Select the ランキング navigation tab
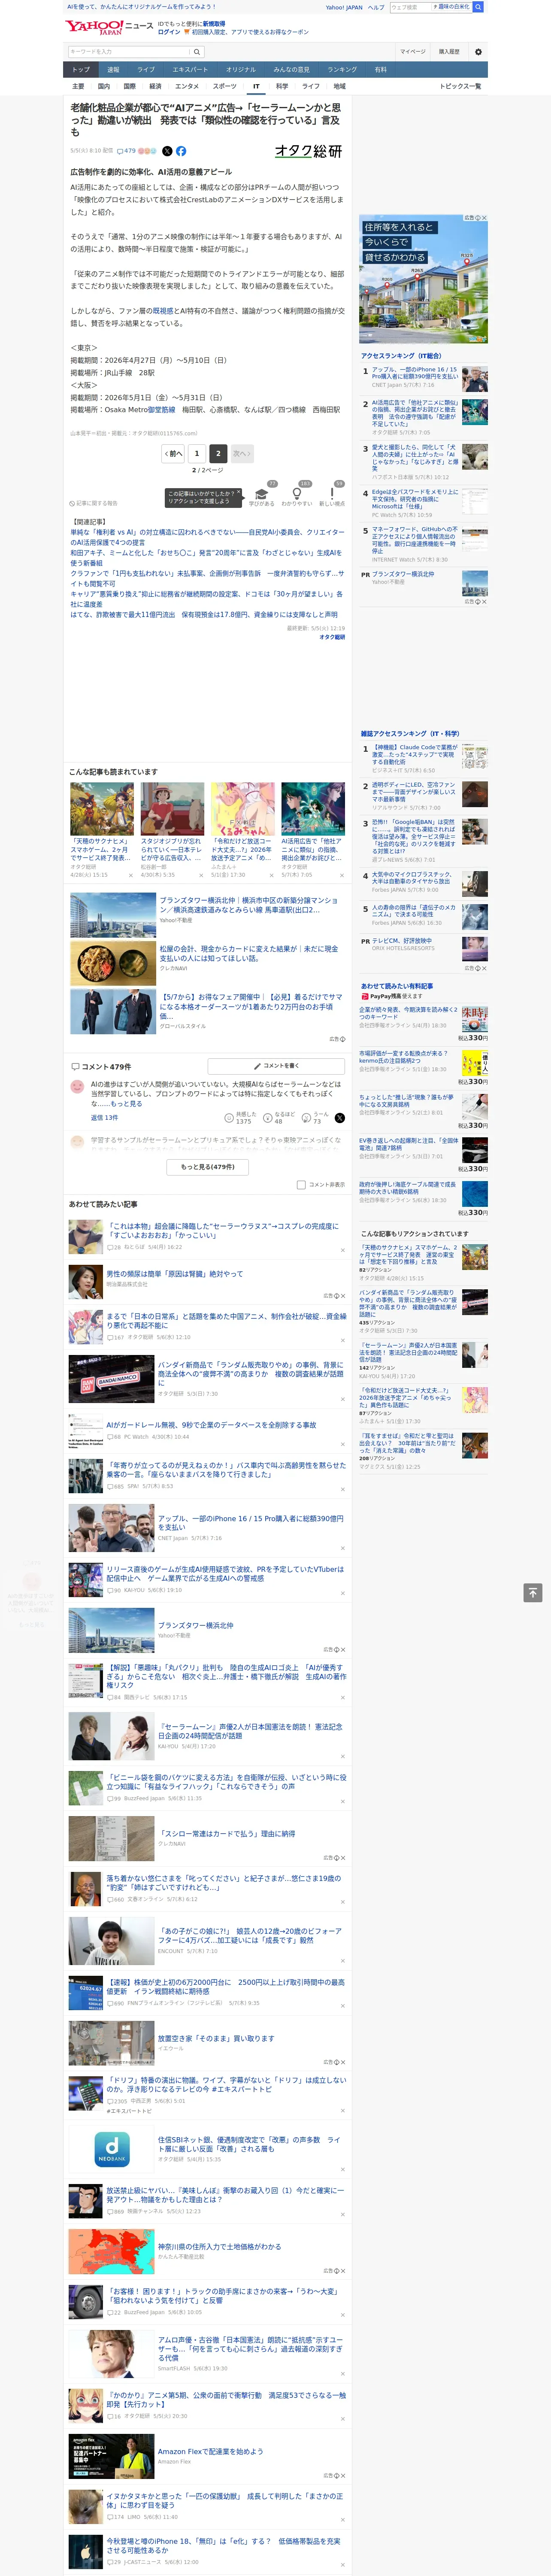551x2576 pixels. [x=342, y=70]
